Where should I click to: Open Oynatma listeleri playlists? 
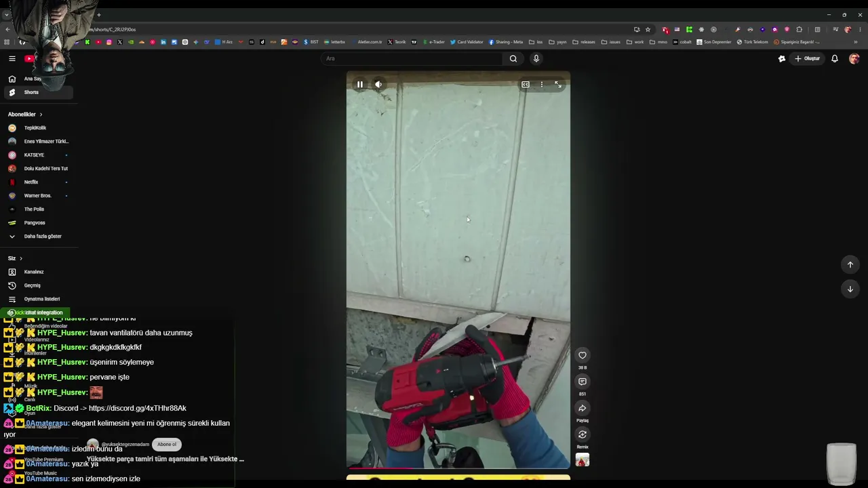pyautogui.click(x=37, y=299)
